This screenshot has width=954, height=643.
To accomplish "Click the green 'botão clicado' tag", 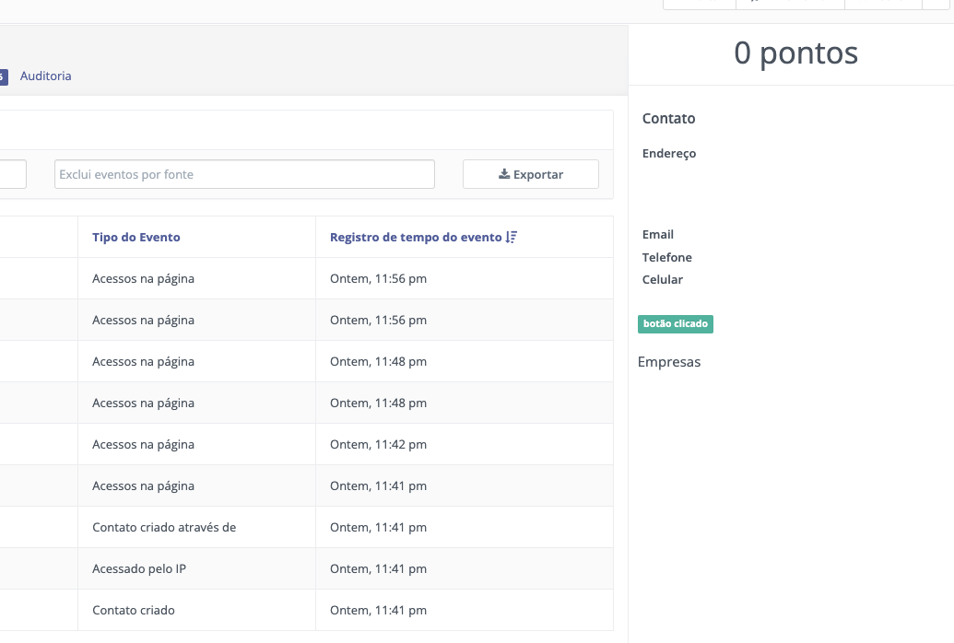I will point(676,324).
